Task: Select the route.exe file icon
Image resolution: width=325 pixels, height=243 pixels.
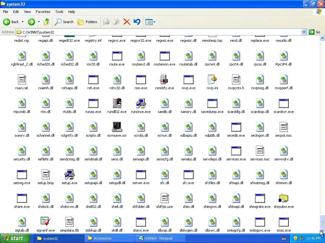Action: 117,56
